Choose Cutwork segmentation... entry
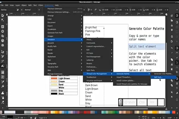The image size is (179, 119). (98, 46)
